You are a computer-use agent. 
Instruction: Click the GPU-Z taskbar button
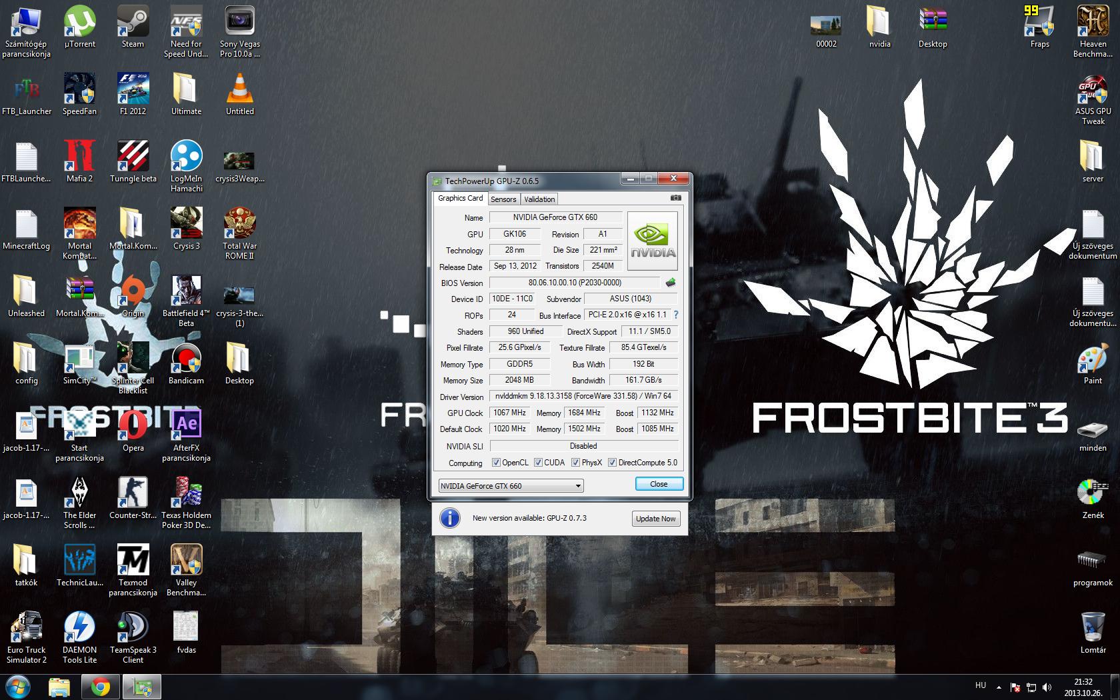pos(142,687)
